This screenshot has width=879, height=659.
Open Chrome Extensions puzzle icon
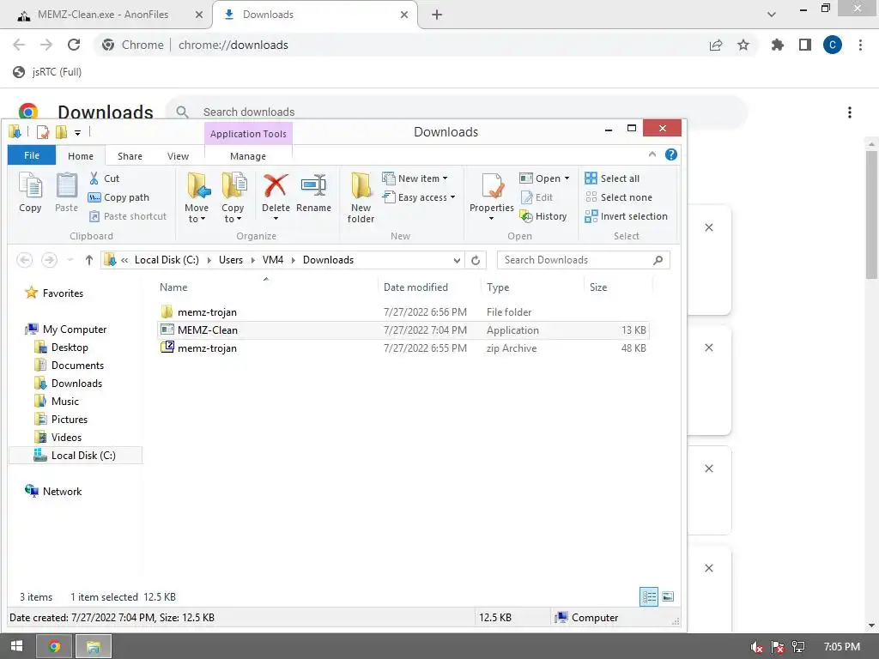(x=778, y=45)
